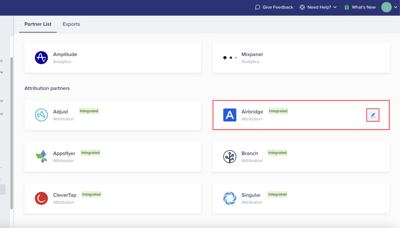The image size is (400, 228).
Task: Select the Appsflyer partner name
Action: click(64, 153)
